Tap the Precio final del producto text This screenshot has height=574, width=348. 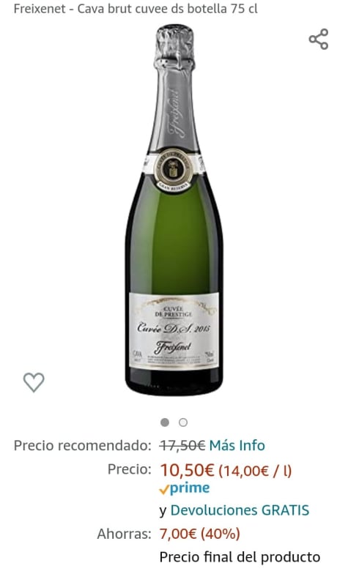(x=240, y=557)
